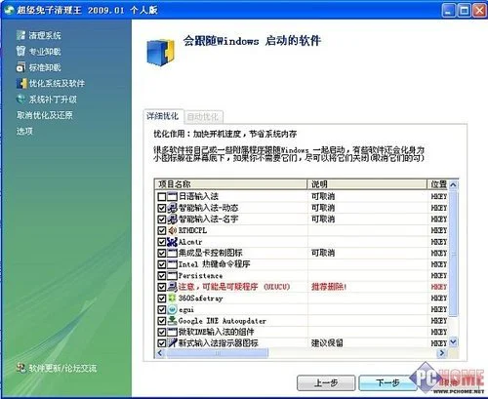Select the 微软IME输入法的组件 row name
488x399 pixels.
pos(216,332)
